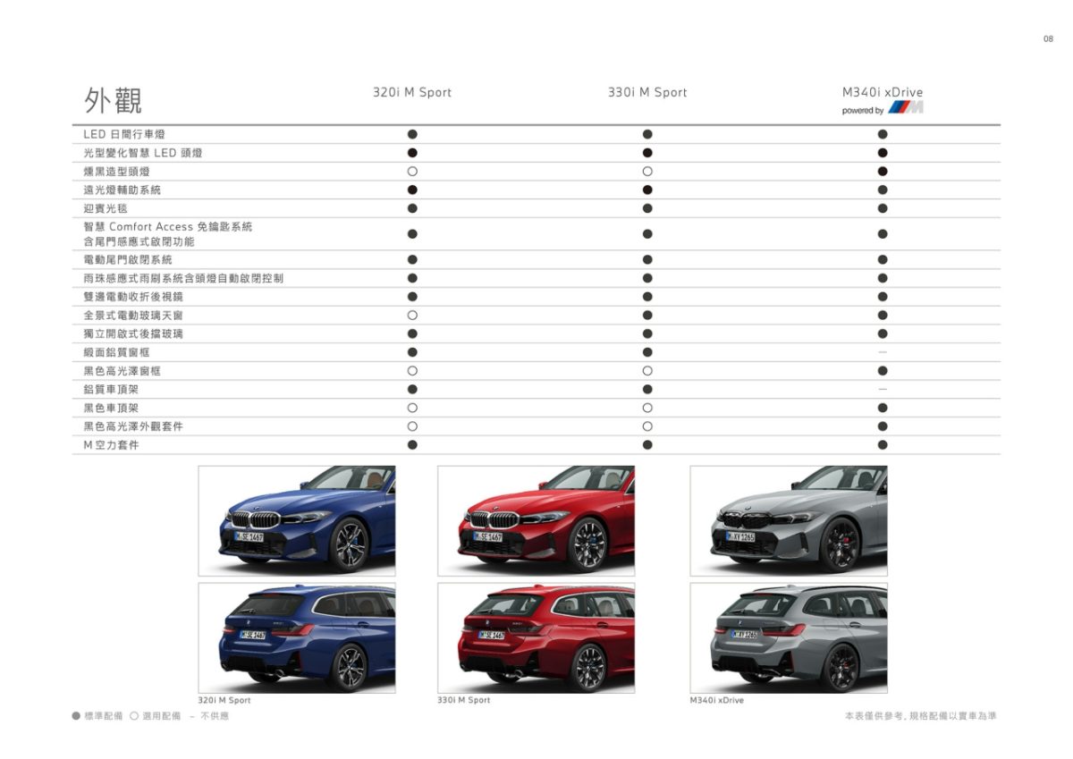1073x759 pixels.
Task: Open the grey M340i rear view photo
Action: [x=789, y=638]
